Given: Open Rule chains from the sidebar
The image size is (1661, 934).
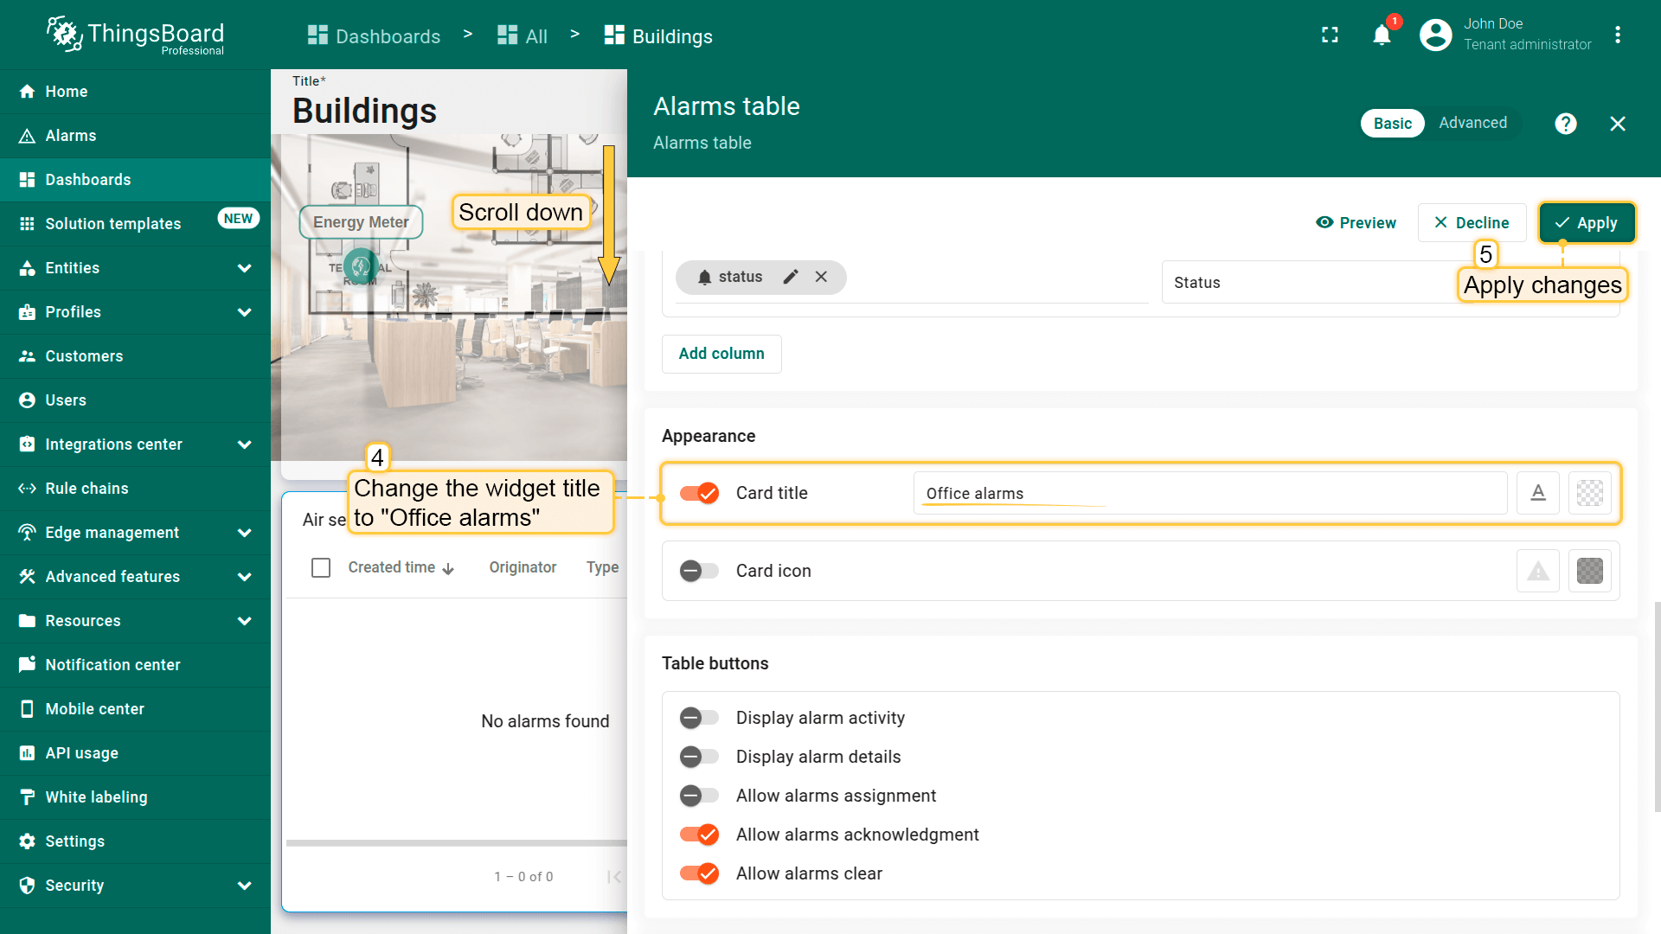Looking at the screenshot, I should click(x=87, y=489).
